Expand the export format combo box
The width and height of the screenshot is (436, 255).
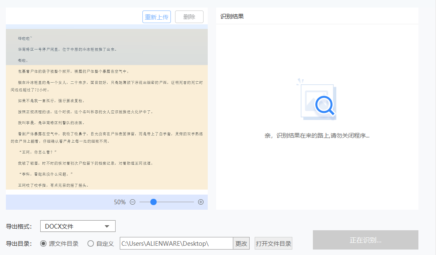77,226
